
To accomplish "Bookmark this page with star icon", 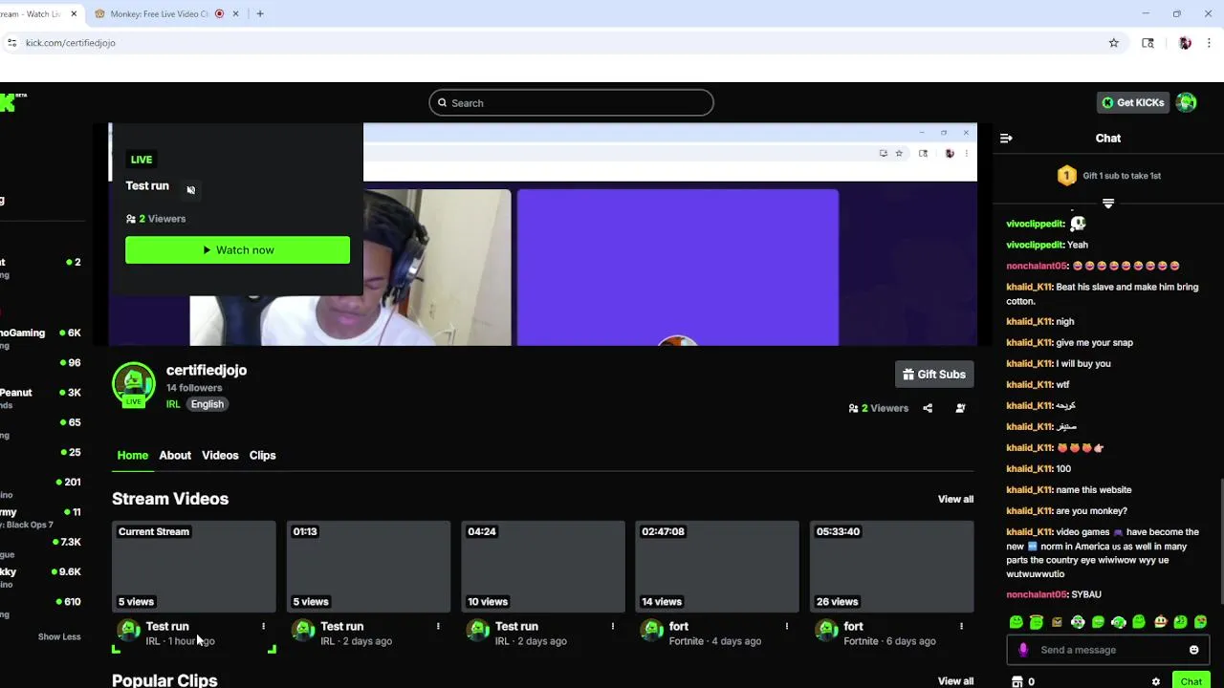I will tap(1114, 43).
